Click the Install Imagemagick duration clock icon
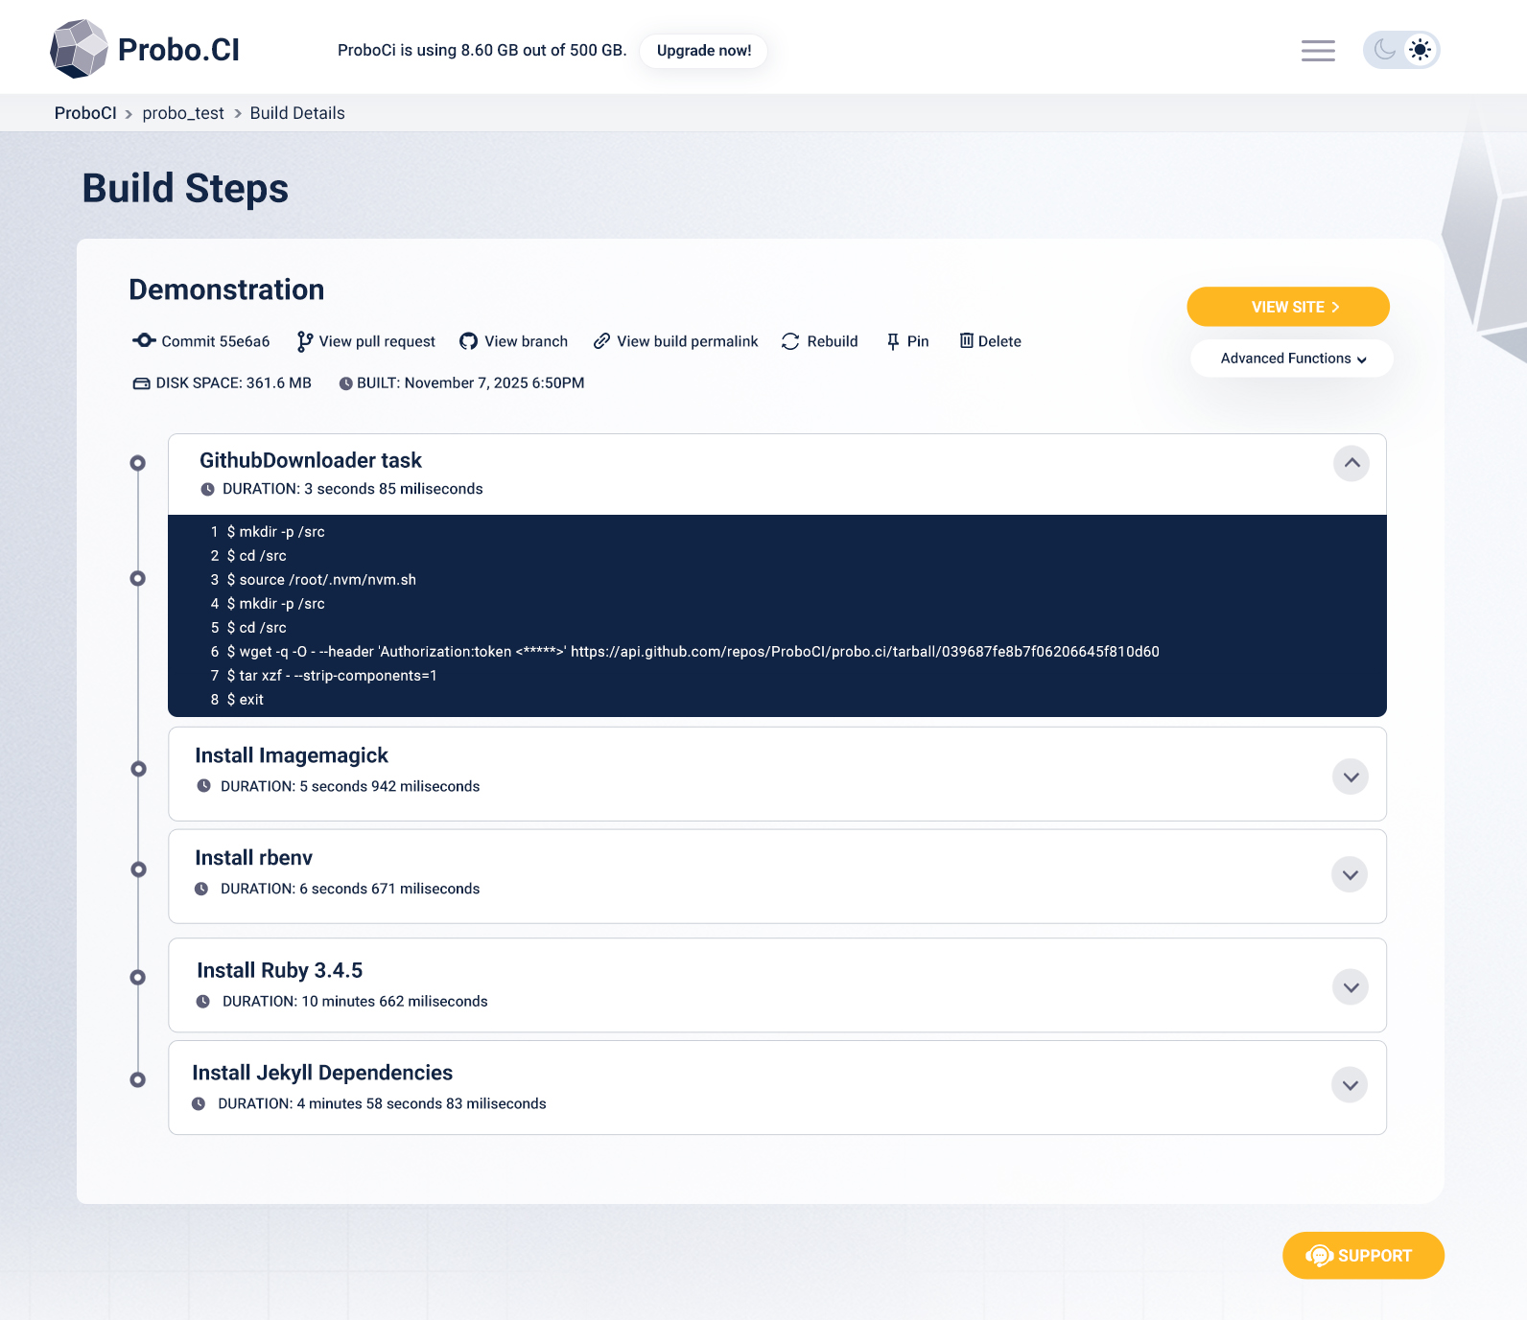Image resolution: width=1527 pixels, height=1320 pixels. click(203, 786)
